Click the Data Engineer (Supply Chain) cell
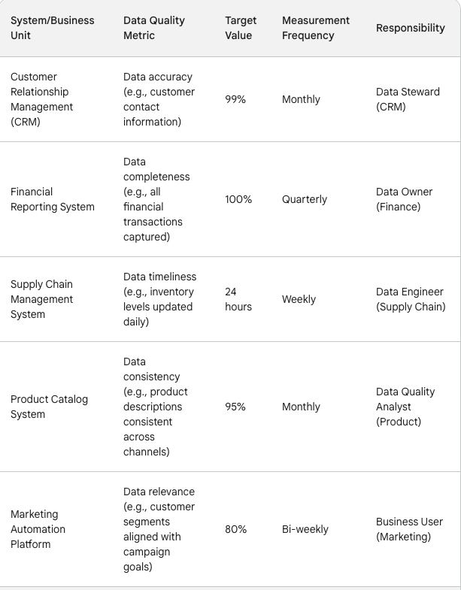 pyautogui.click(x=411, y=299)
